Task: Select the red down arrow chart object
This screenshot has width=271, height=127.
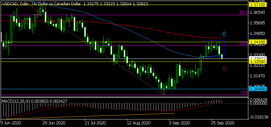Action: coord(224,69)
